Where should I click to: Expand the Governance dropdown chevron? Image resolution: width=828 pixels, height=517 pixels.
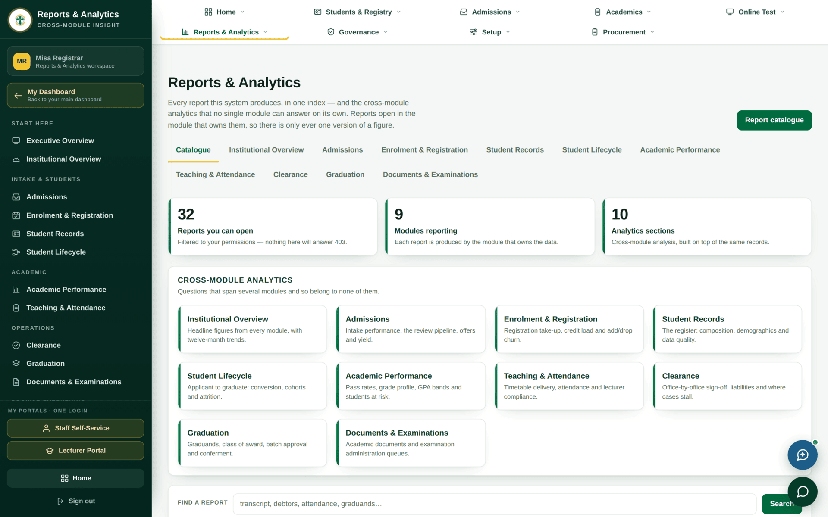coord(386,32)
